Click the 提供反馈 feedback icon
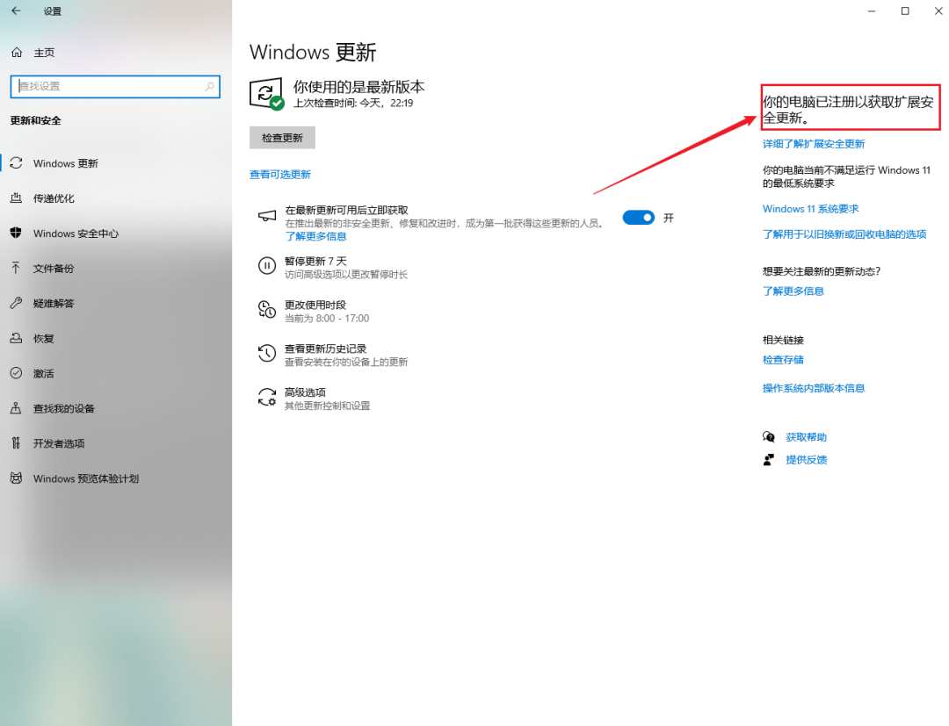Image resolution: width=949 pixels, height=726 pixels. click(x=768, y=459)
